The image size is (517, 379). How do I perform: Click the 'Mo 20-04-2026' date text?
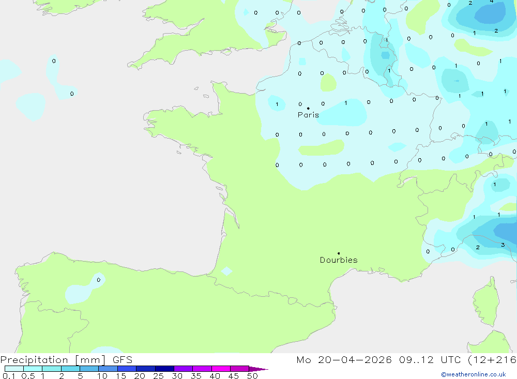pyautogui.click(x=344, y=360)
